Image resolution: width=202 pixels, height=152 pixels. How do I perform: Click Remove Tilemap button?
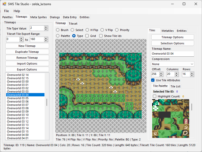[27, 58]
